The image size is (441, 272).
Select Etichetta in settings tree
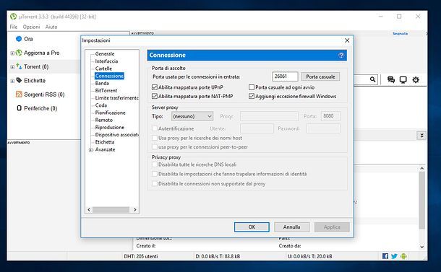coord(105,141)
